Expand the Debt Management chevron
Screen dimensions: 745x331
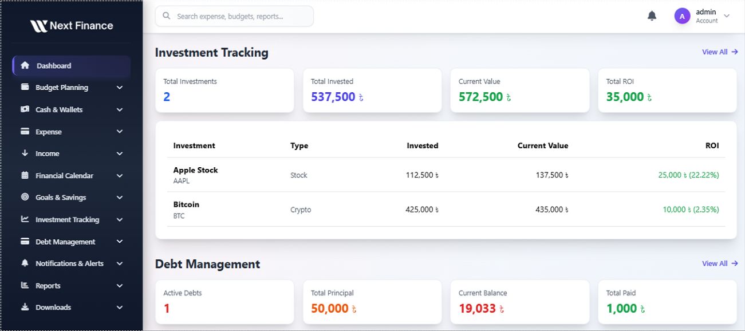(x=120, y=242)
